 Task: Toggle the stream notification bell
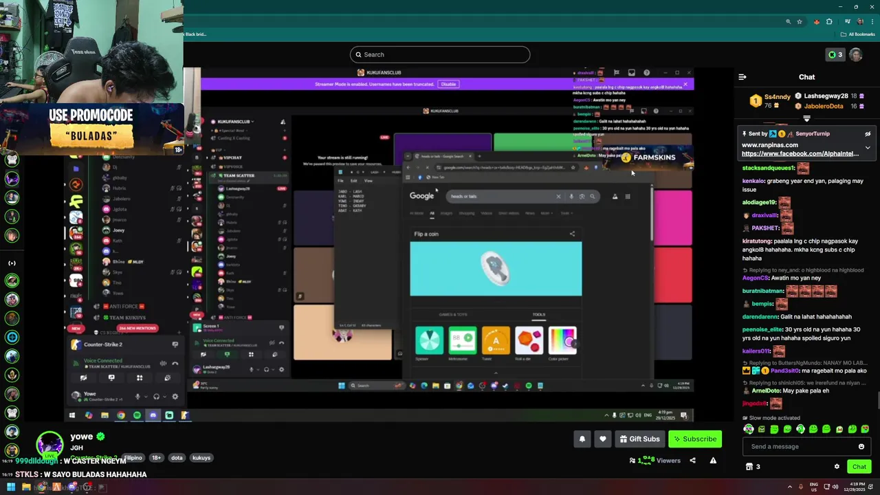(x=582, y=439)
